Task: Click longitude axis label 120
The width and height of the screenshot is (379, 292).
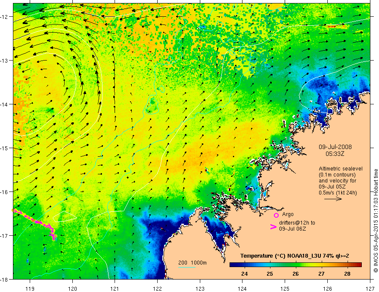Action: tap(72, 289)
